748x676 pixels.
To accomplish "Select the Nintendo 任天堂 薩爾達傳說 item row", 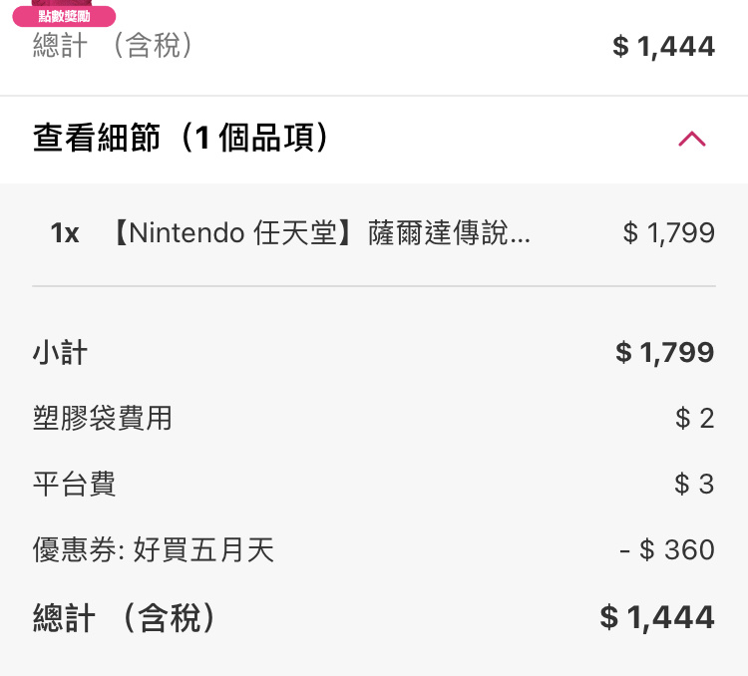I will 374,232.
